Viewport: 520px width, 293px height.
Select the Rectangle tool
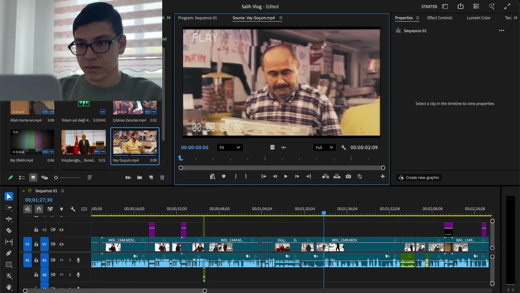tap(9, 265)
